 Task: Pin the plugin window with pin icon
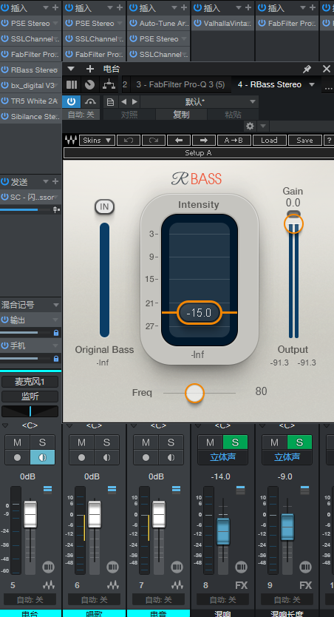[x=307, y=70]
